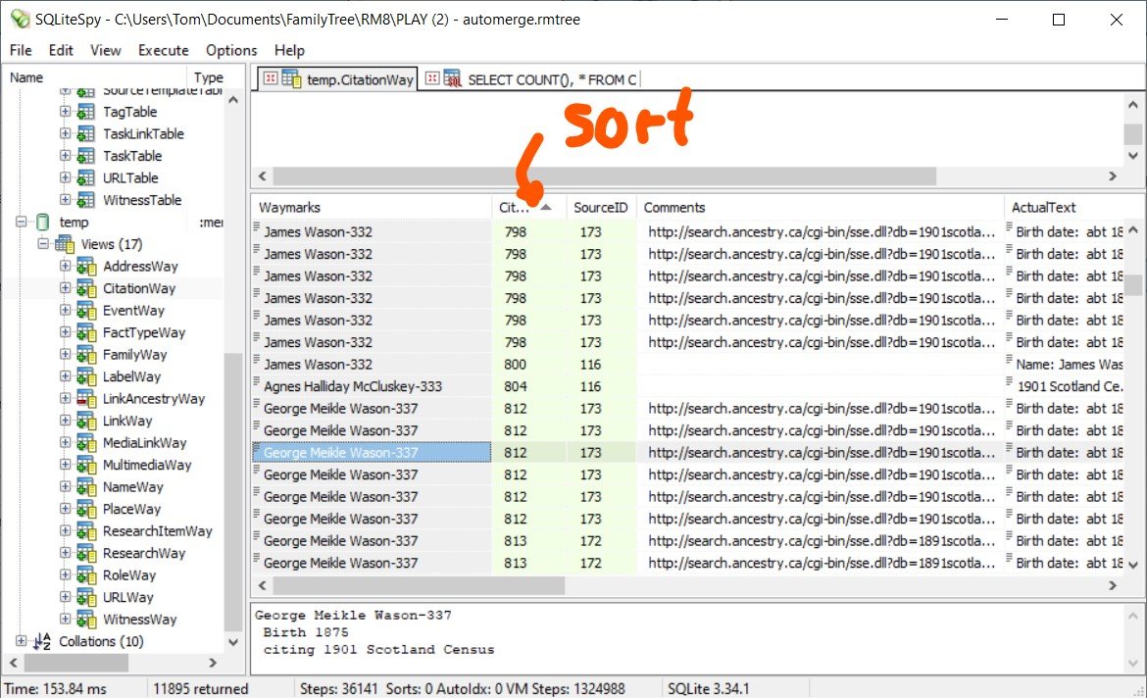1147x698 pixels.
Task: Click the TaskTable table icon
Action: [x=85, y=156]
